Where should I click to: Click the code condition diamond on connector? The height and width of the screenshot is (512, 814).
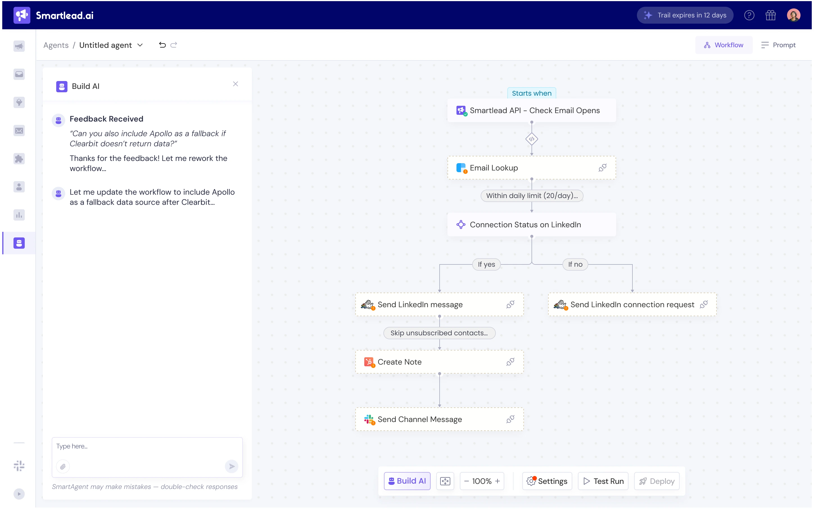(532, 139)
